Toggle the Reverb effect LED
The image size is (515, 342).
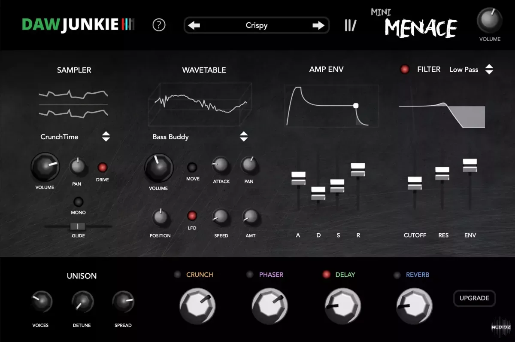tap(397, 275)
